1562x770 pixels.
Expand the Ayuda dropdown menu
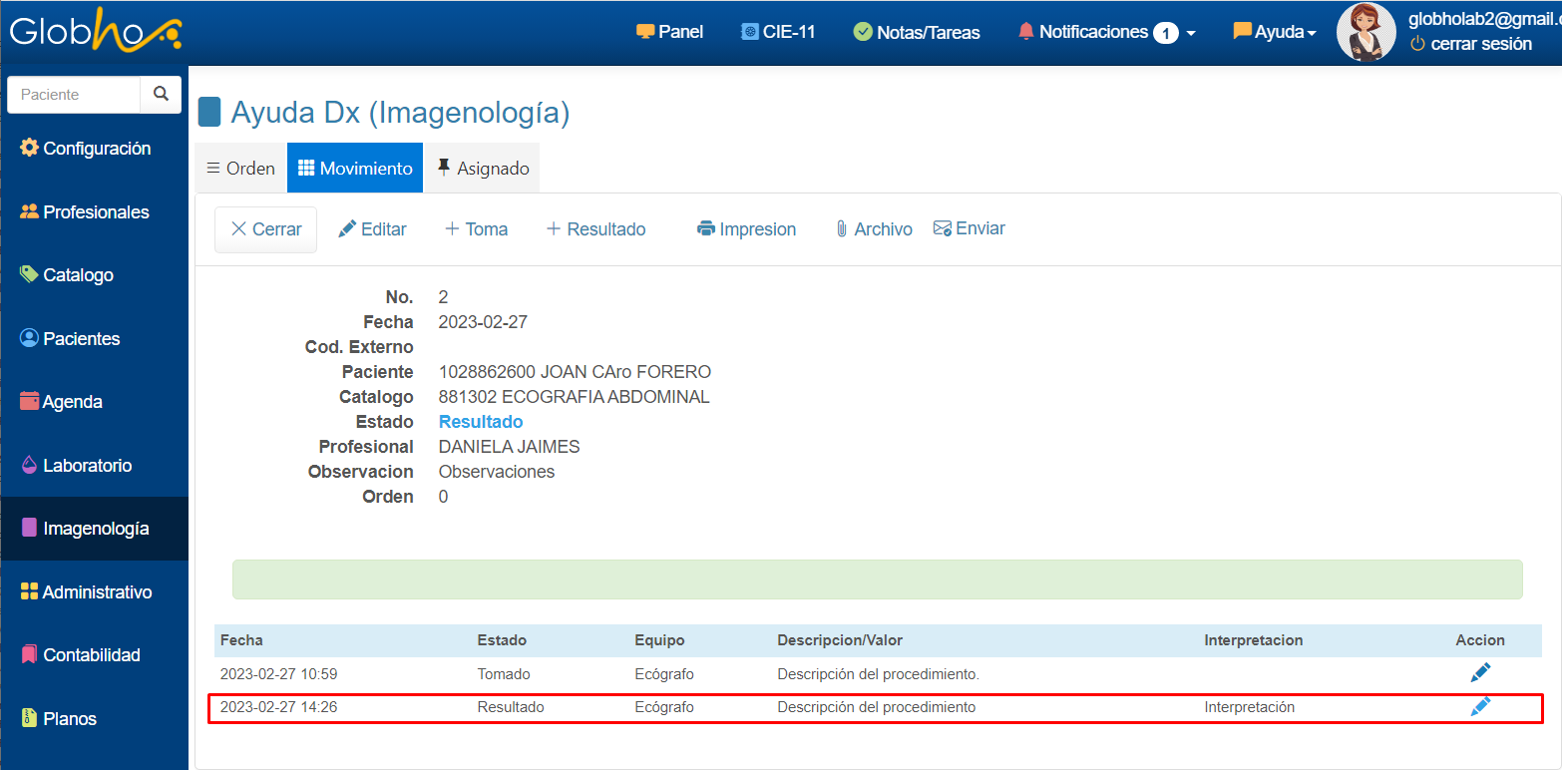tap(1274, 32)
